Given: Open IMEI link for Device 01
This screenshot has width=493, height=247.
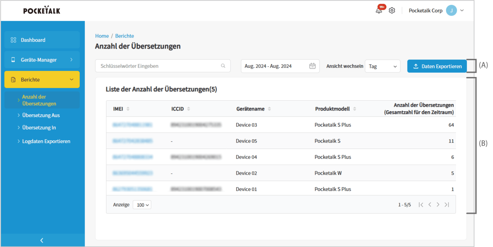Looking at the screenshot, I should (132, 189).
